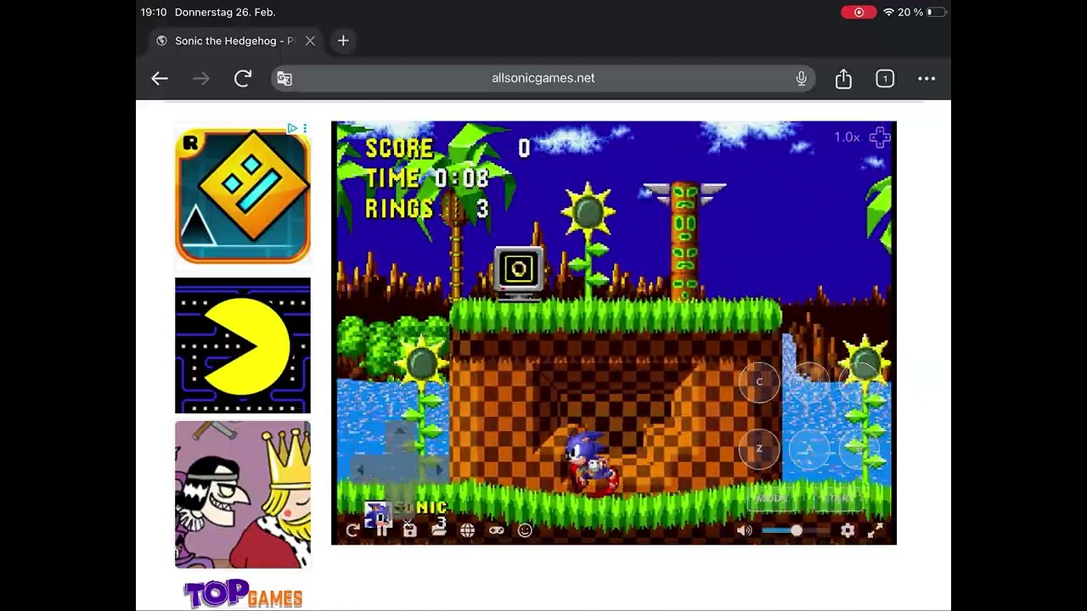Open a new tab with the plus button
The width and height of the screenshot is (1087, 611).
[x=343, y=41]
